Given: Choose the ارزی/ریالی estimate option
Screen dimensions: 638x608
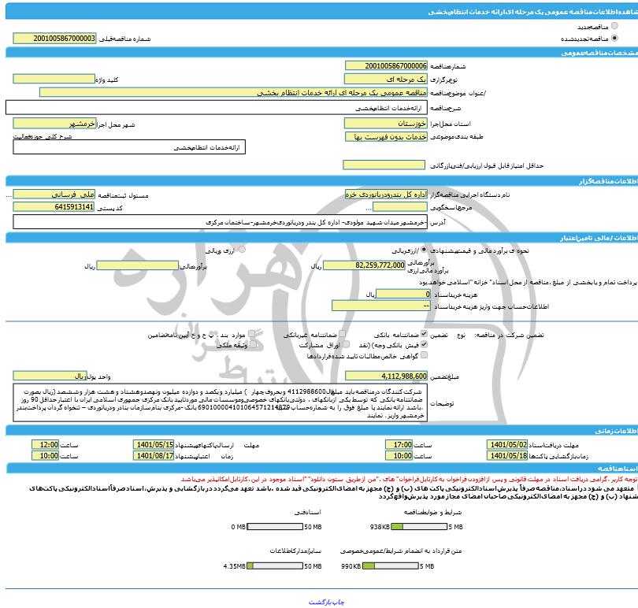Looking at the screenshot, I should tap(425, 249).
